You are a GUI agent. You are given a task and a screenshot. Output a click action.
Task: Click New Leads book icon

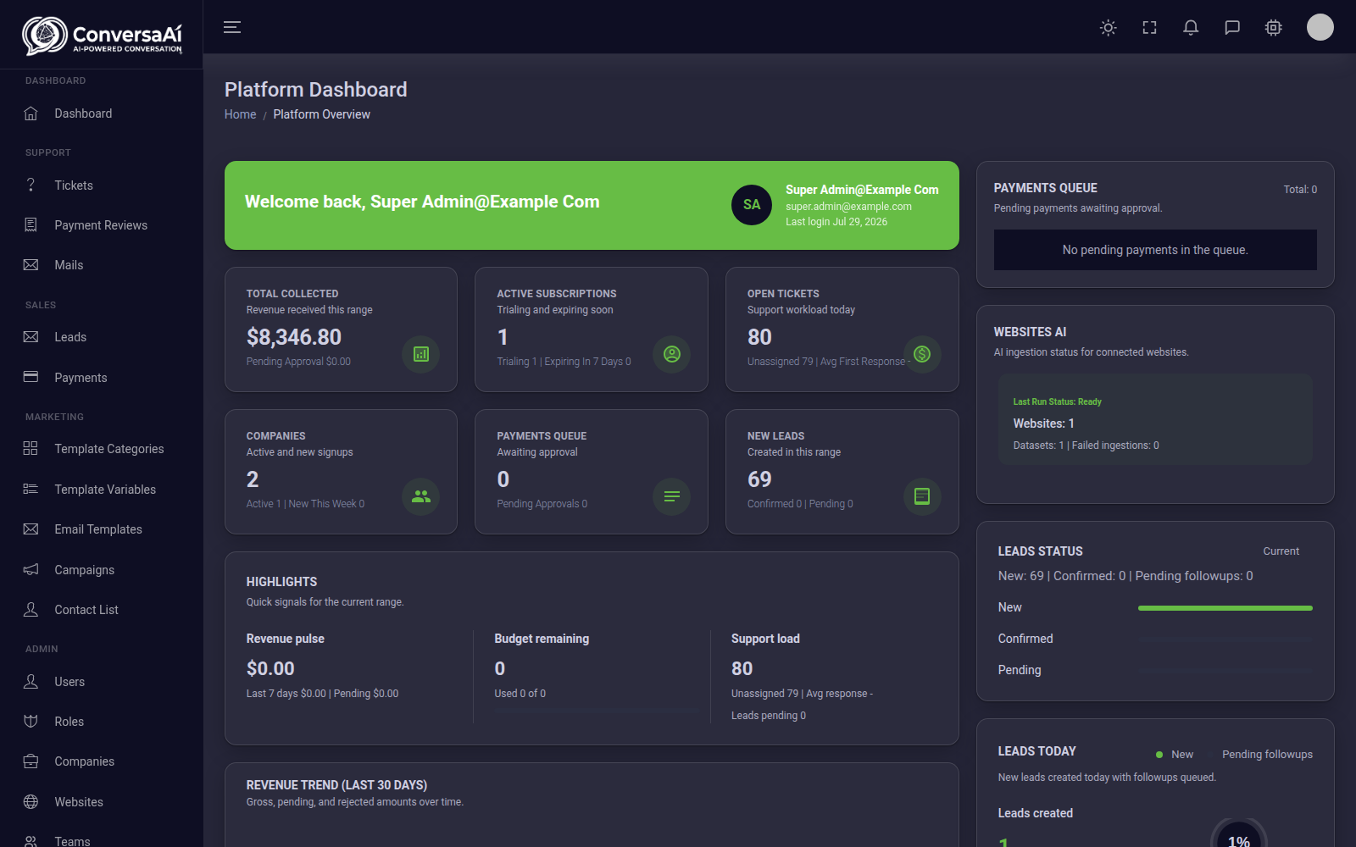click(x=922, y=496)
